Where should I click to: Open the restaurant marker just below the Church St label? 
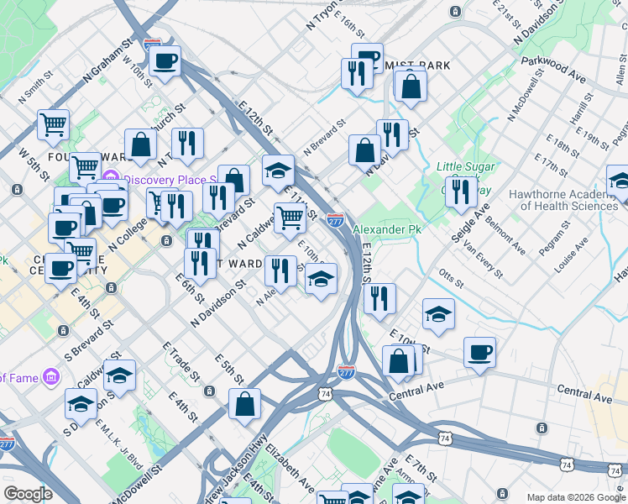click(187, 144)
